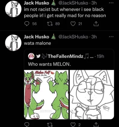Open replies on the first tweet
The width and height of the screenshot is (119, 127).
point(27,24)
